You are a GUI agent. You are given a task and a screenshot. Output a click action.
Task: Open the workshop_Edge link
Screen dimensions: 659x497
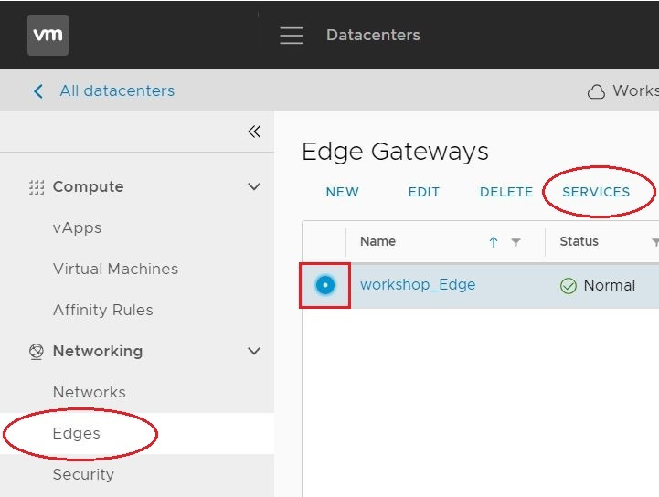tap(418, 285)
